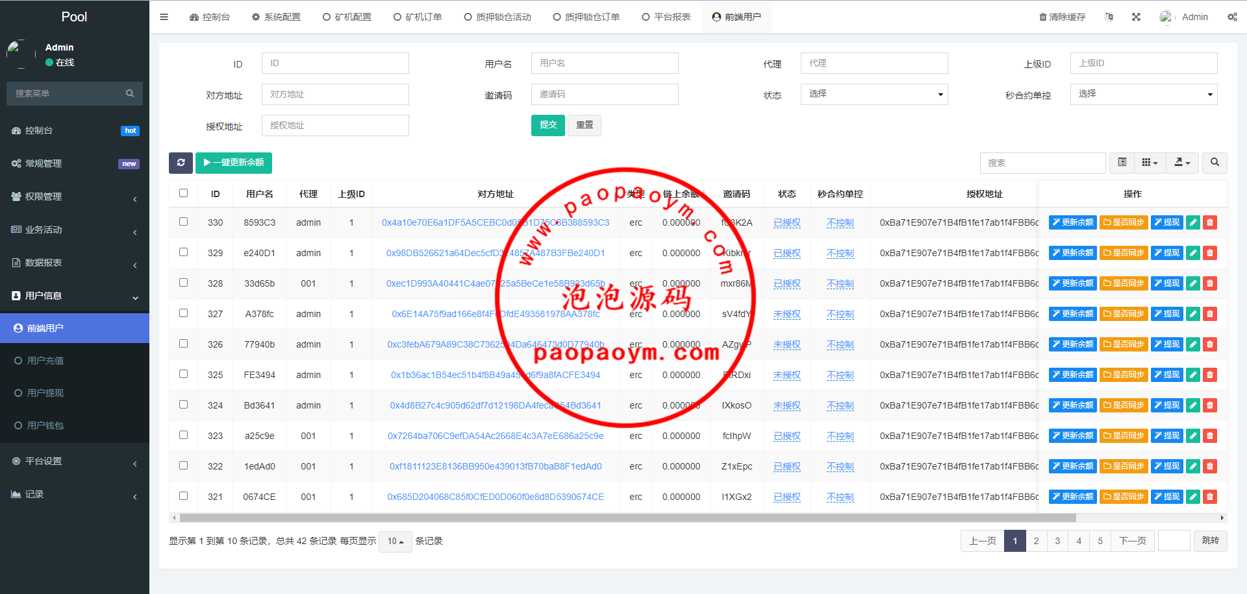Open the 秒合约单控 select dropdown

point(1144,94)
